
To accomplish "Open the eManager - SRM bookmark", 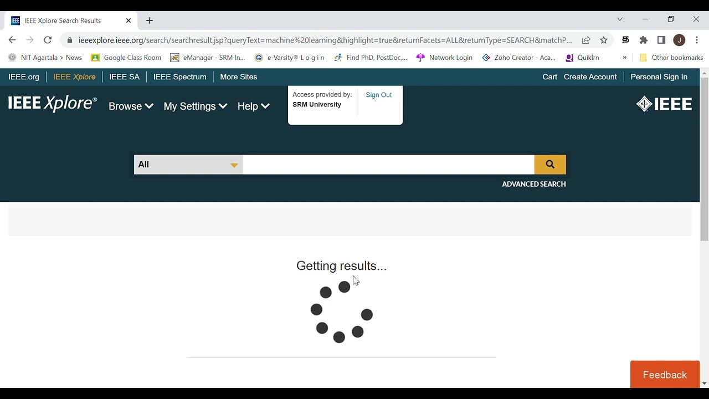I will [x=208, y=58].
